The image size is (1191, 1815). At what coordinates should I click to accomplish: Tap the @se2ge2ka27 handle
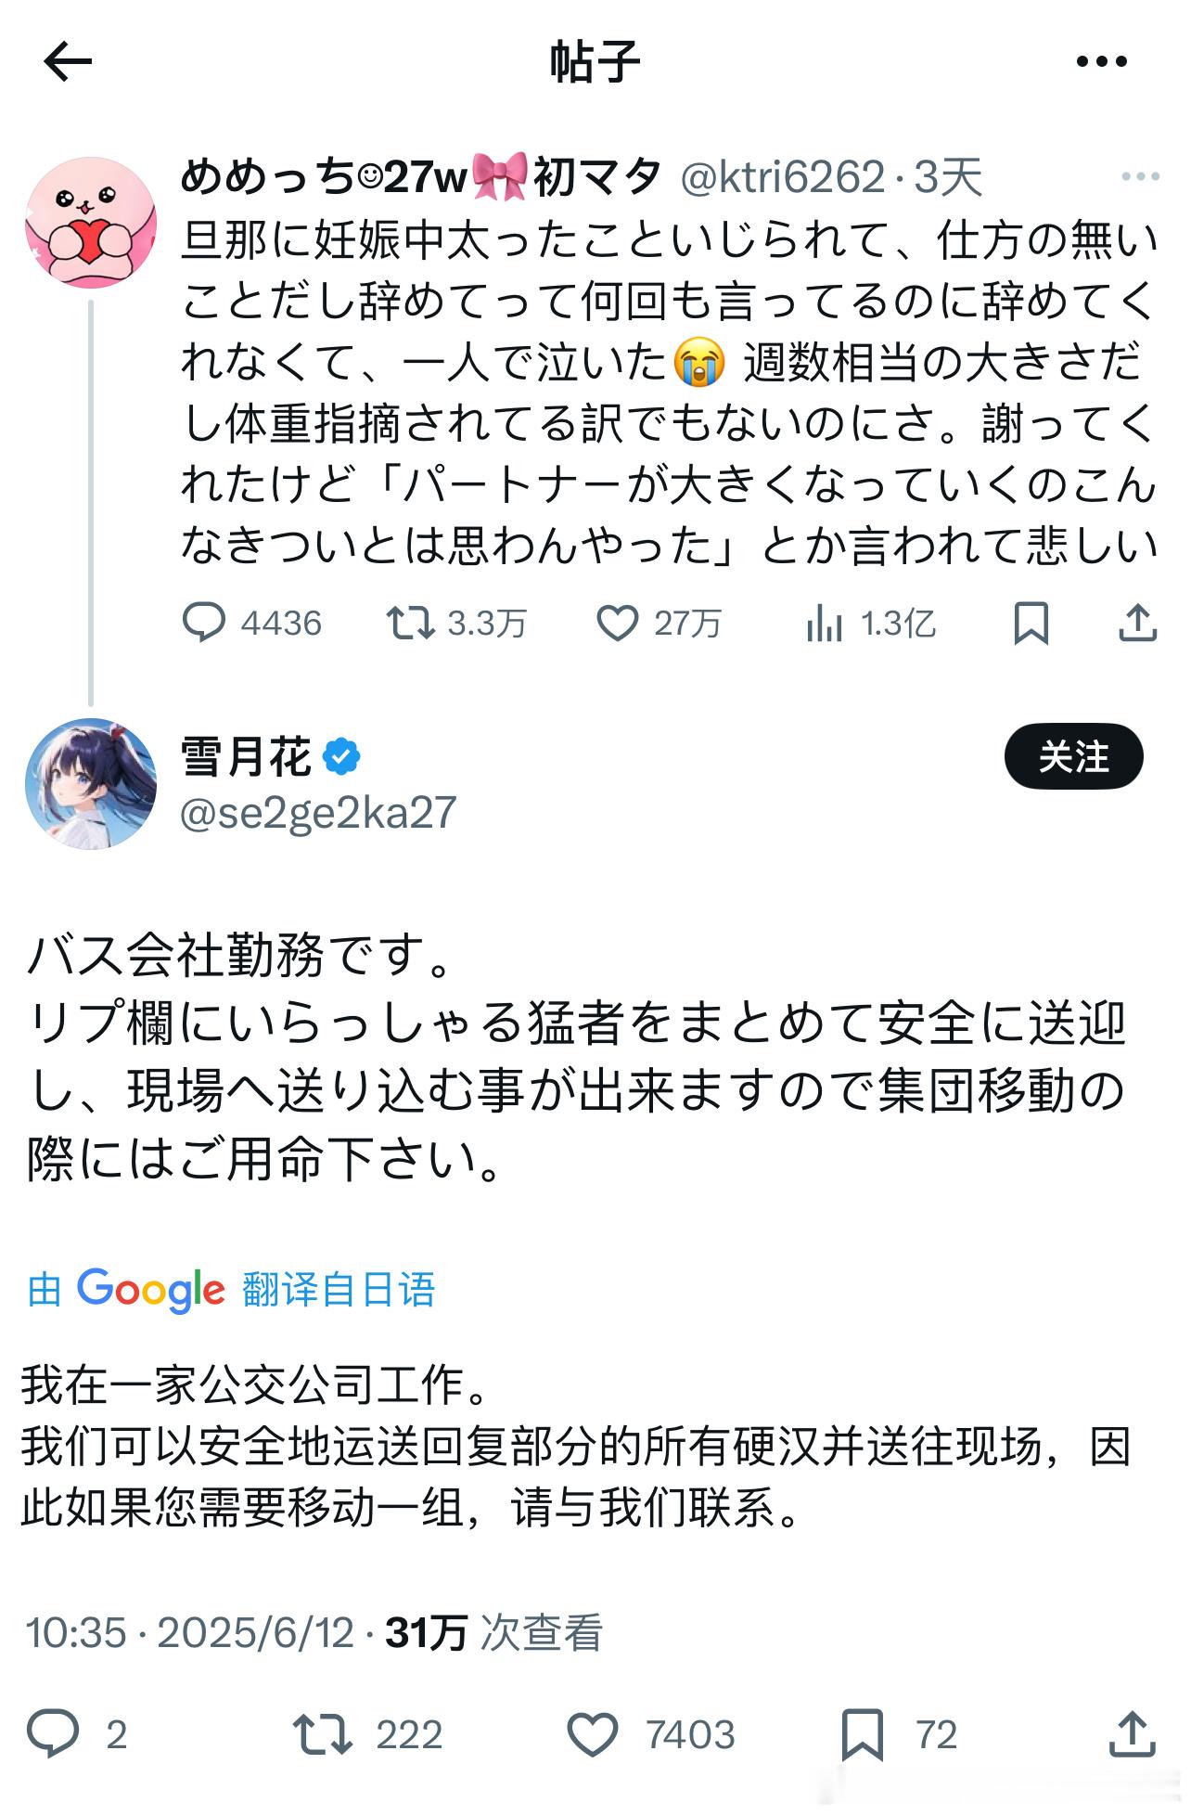coord(318,814)
